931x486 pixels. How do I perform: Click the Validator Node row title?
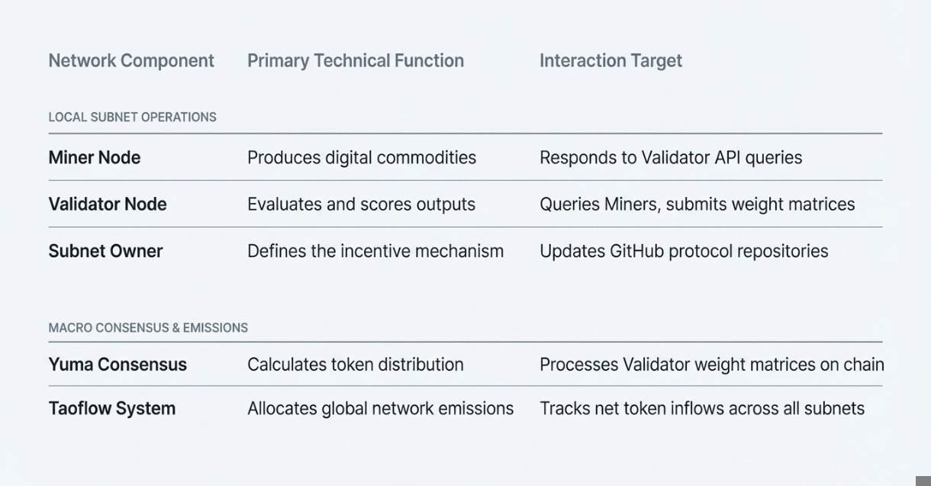pos(108,204)
